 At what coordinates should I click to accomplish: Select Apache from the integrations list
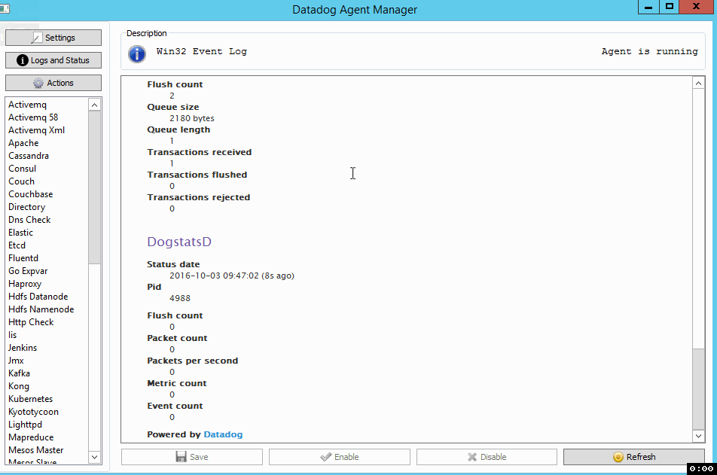pos(23,142)
